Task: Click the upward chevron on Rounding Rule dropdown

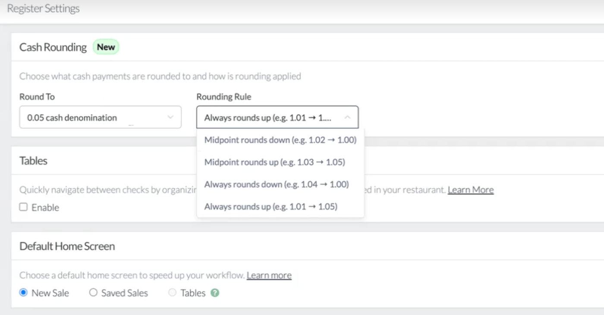Action: click(348, 117)
